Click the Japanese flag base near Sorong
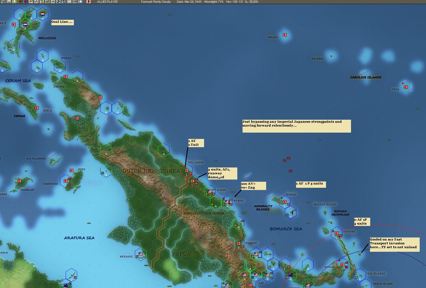The height and width of the screenshot is (288, 426). (x=66, y=77)
